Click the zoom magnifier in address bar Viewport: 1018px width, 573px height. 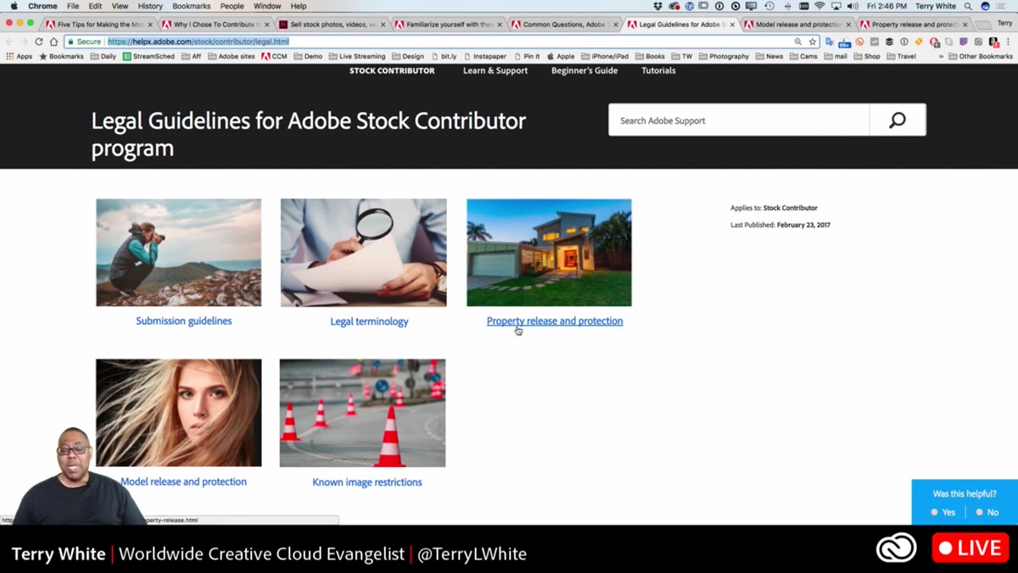tap(798, 42)
